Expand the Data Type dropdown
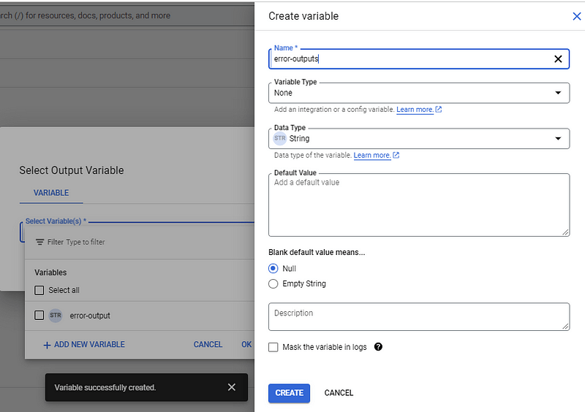This screenshot has width=585, height=412. point(418,138)
